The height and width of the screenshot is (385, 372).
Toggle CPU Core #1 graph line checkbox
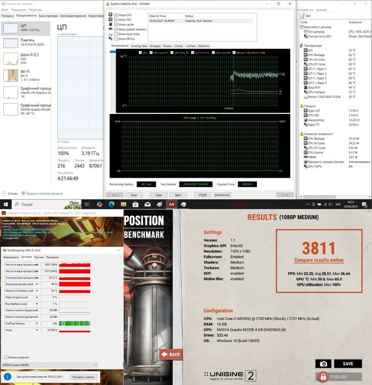151,53
